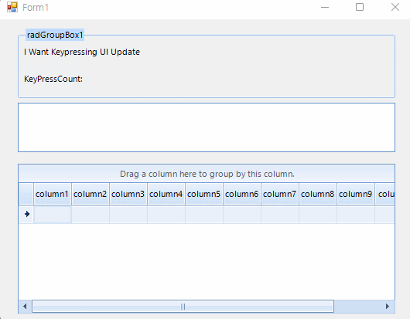Click the horizontal scrollbar thumb grip
The width and height of the screenshot is (410, 319).
[x=183, y=306]
